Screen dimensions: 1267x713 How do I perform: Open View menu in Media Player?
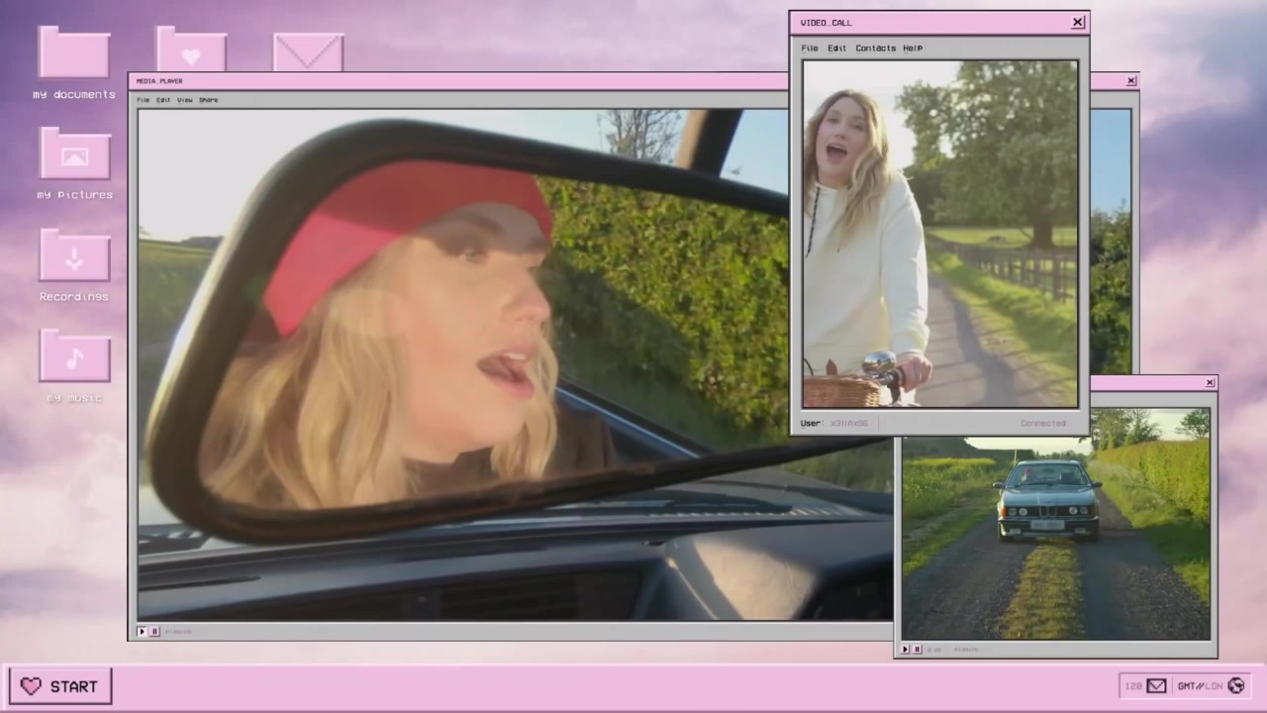click(x=185, y=100)
